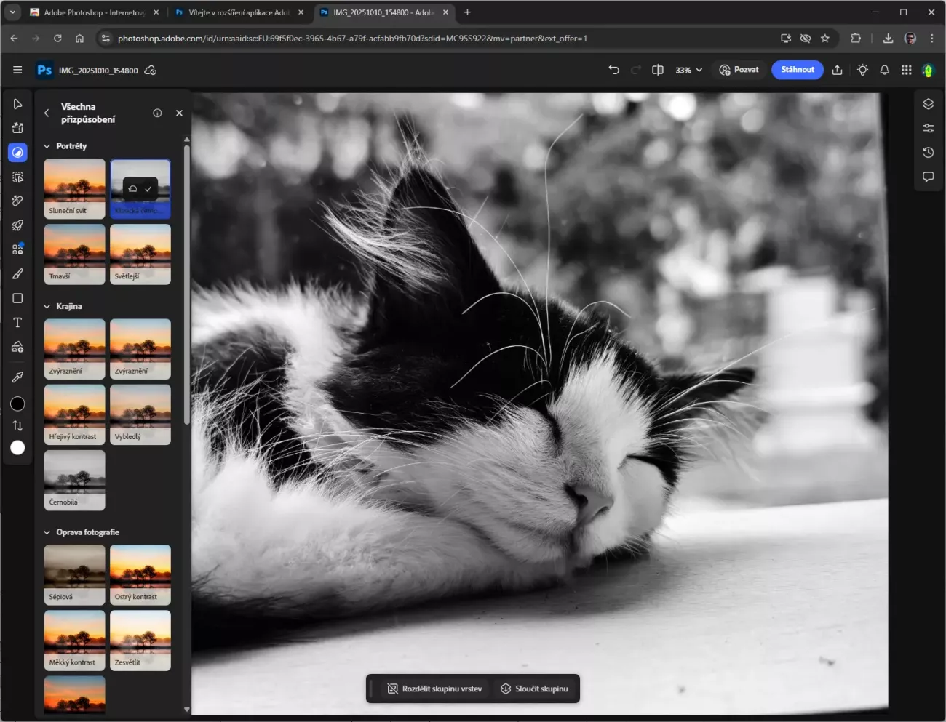Open the Layers panel icon
This screenshot has height=722, width=946.
pos(928,104)
